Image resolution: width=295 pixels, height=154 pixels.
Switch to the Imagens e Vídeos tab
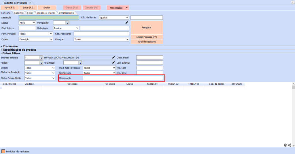point(46,13)
